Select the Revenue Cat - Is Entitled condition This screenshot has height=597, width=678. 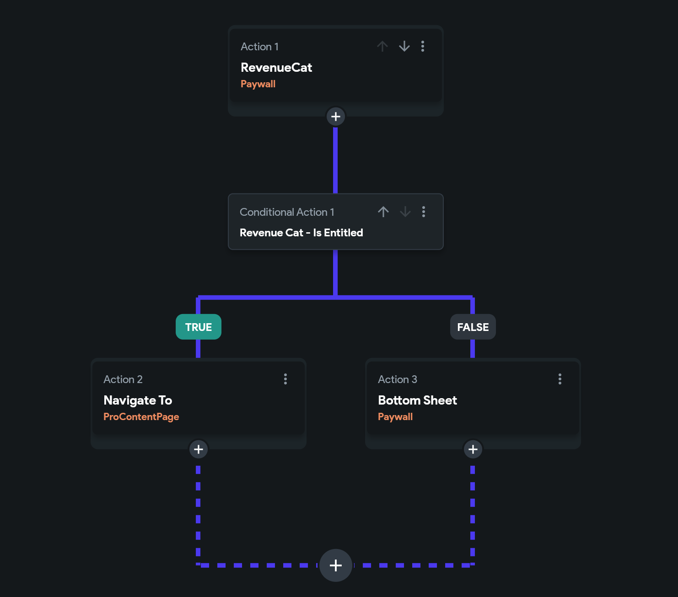(x=336, y=222)
